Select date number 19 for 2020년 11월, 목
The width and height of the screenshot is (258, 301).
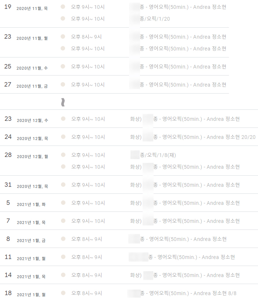pyautogui.click(x=8, y=7)
